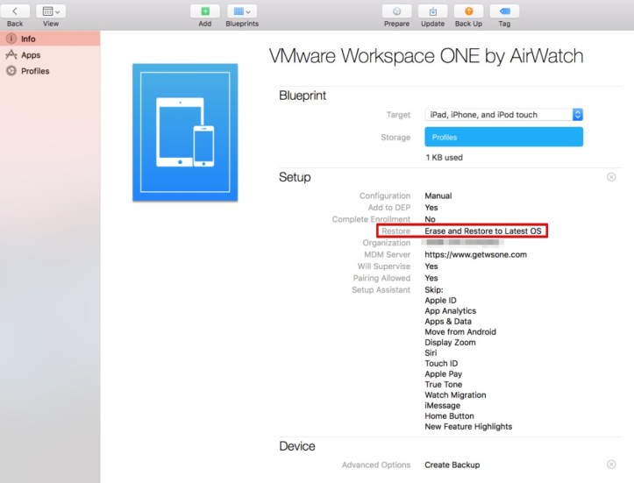The width and height of the screenshot is (634, 483).
Task: Click the True Tone skip item
Action: [x=443, y=385]
